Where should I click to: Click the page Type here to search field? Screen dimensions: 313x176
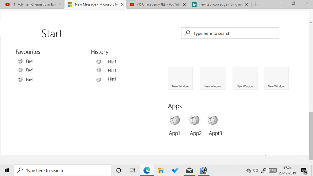[x=230, y=33]
